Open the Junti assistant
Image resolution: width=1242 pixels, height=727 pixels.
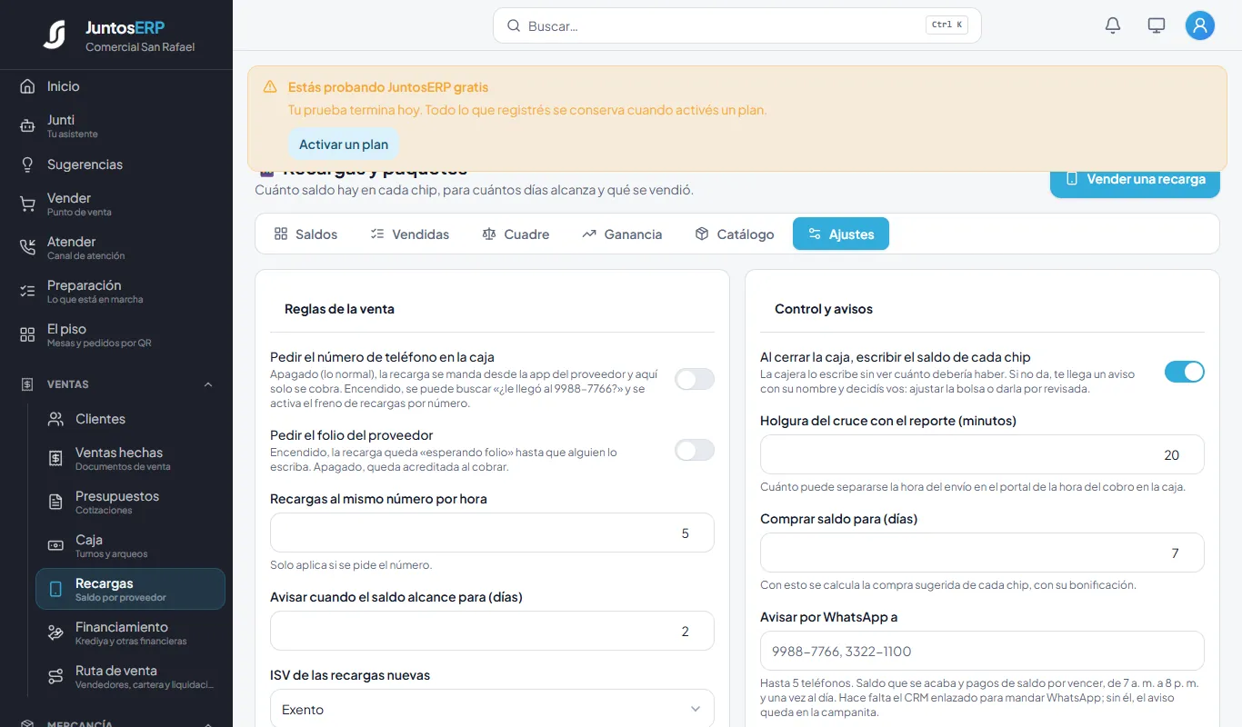point(116,125)
